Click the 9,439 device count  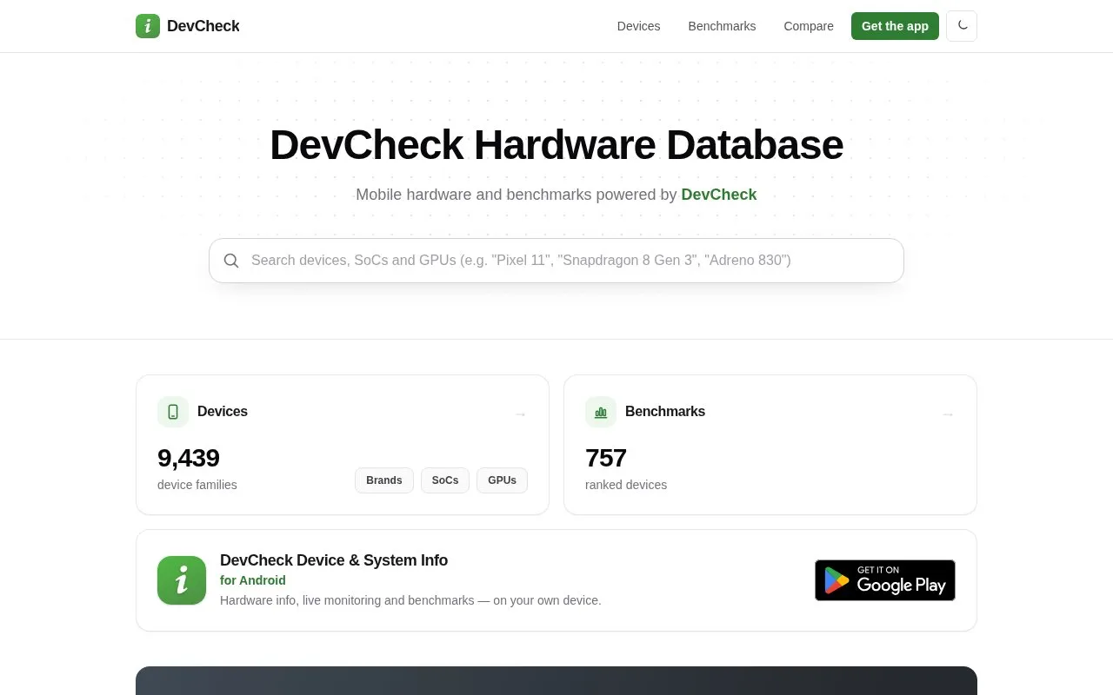189,458
